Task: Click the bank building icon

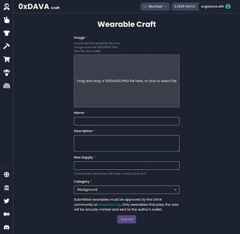Action: 6,188
